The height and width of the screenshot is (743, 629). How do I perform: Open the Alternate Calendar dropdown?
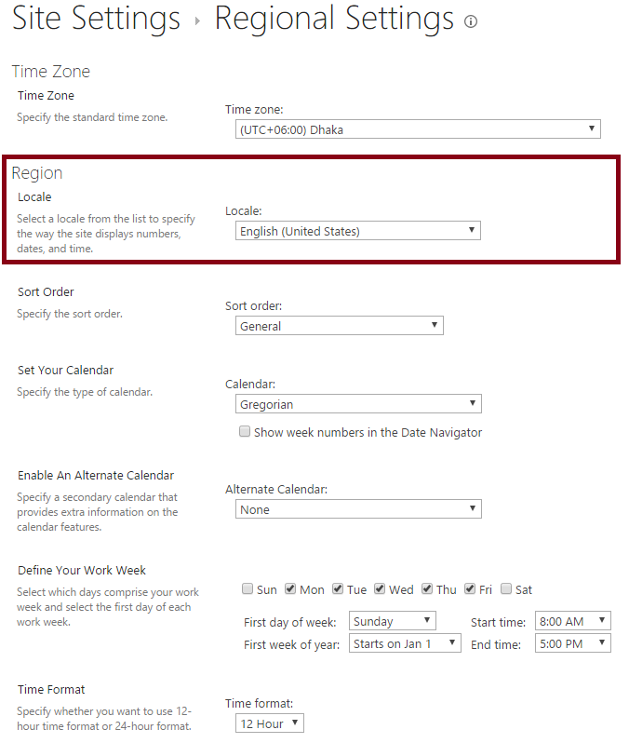358,509
